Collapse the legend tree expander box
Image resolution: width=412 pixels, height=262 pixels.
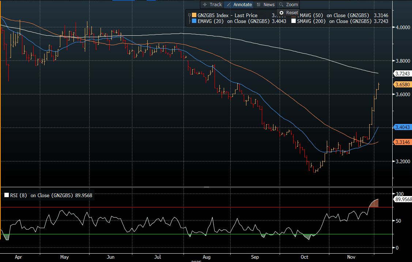pyautogui.click(x=189, y=15)
